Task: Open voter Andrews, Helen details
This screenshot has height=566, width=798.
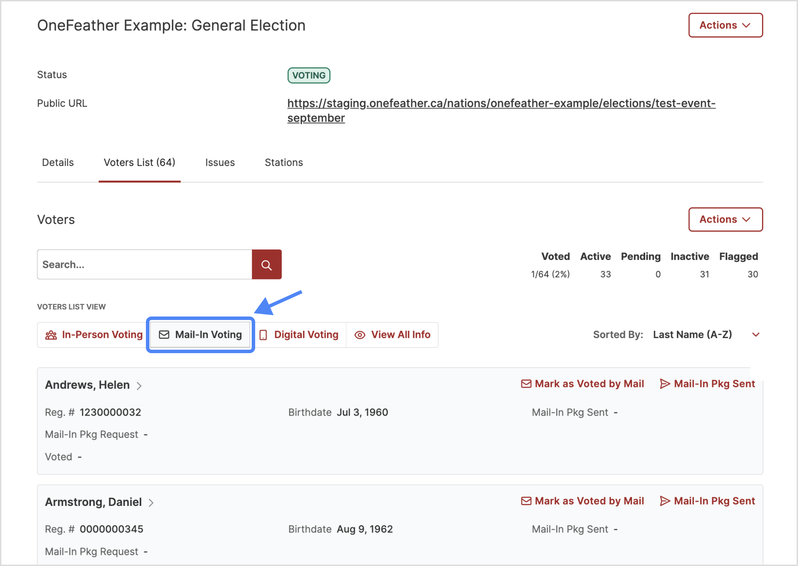Action: (x=87, y=385)
